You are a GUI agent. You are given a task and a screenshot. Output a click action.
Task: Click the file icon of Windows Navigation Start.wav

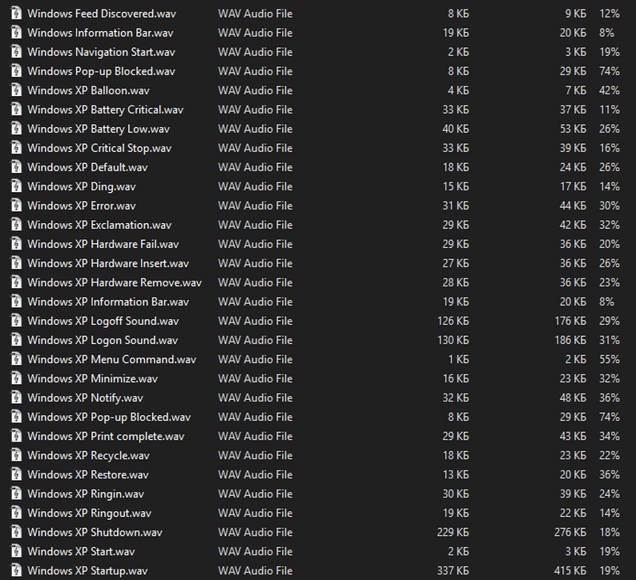click(x=16, y=52)
